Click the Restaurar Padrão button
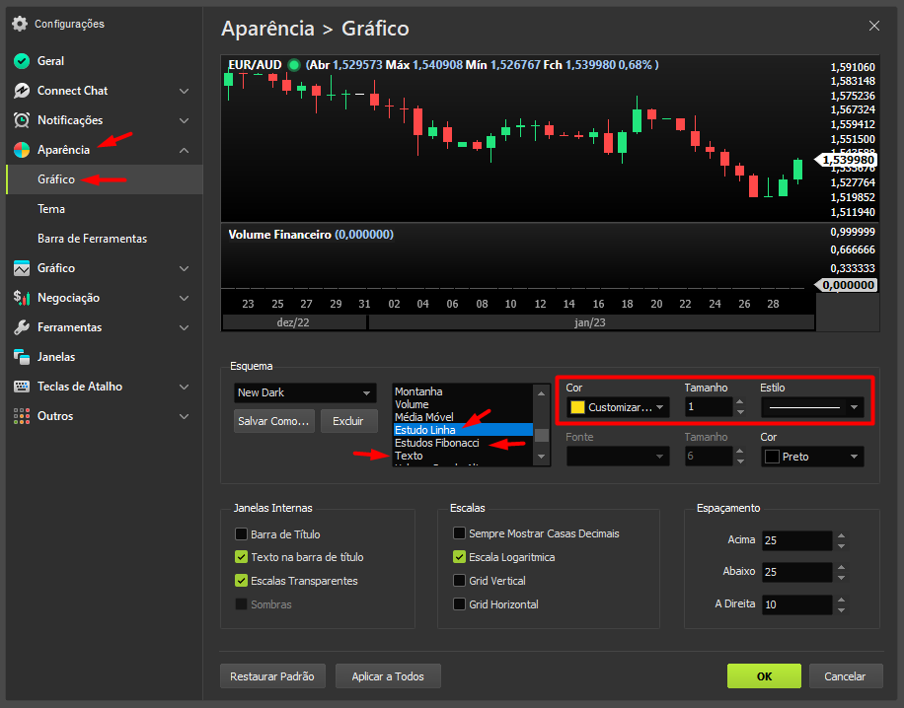This screenshot has width=904, height=708. [x=271, y=676]
